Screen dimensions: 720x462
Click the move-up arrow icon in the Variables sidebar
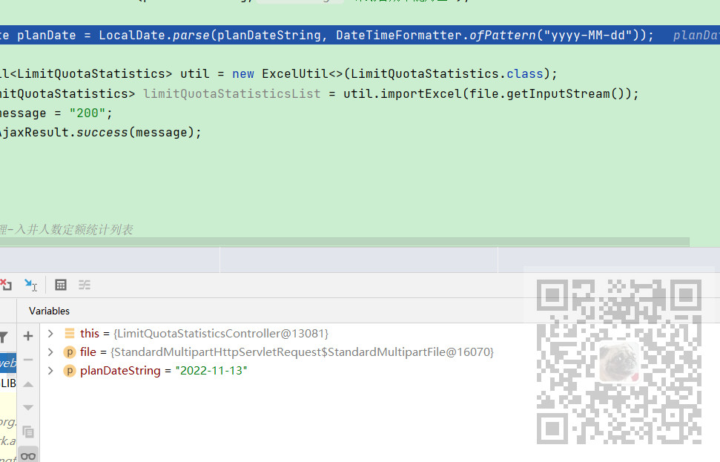pyautogui.click(x=27, y=384)
